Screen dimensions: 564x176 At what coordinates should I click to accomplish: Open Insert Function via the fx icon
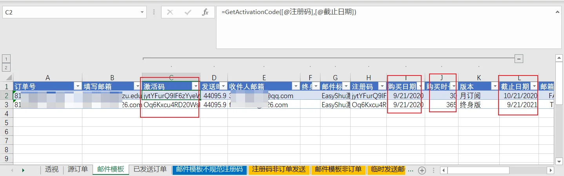click(x=205, y=12)
